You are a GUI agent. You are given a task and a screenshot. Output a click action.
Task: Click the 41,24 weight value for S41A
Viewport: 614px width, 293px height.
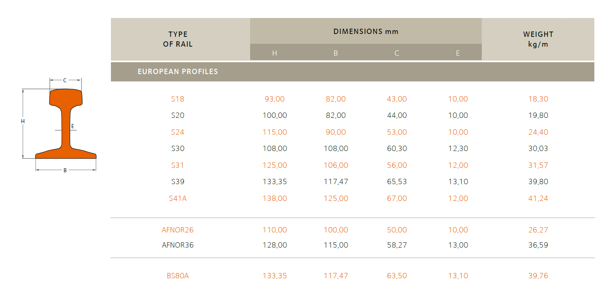(538, 198)
